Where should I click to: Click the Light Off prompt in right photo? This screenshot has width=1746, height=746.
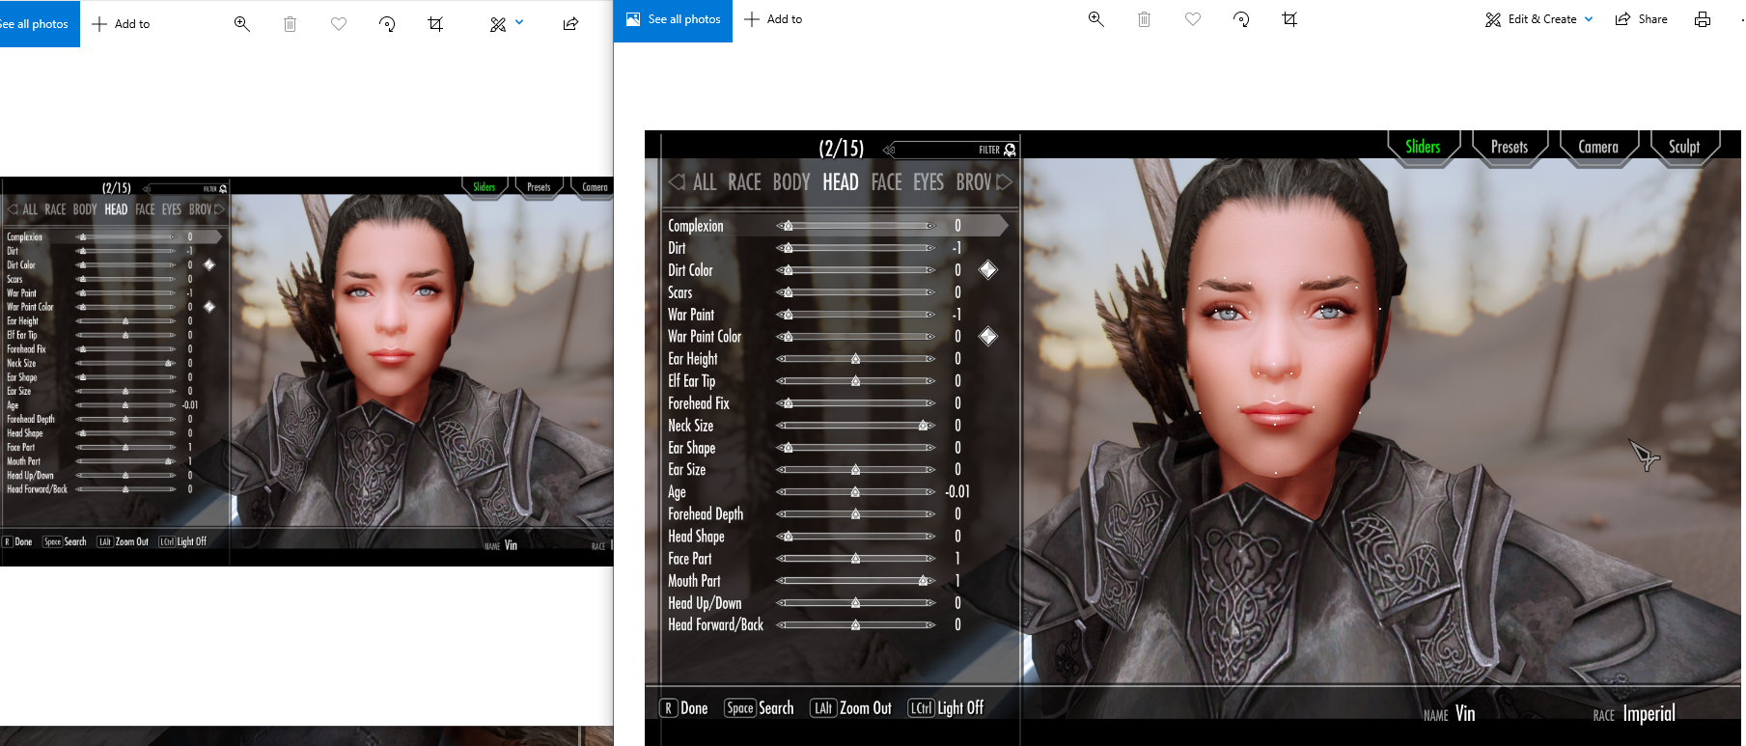tap(946, 708)
